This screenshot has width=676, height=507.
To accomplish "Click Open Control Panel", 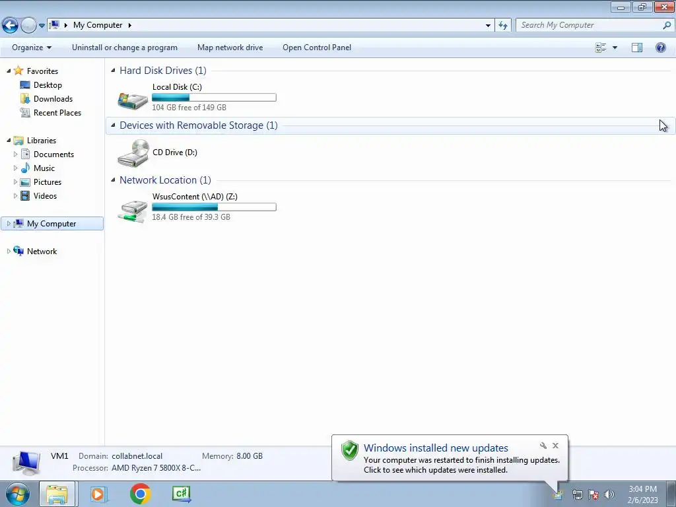I will (x=317, y=48).
